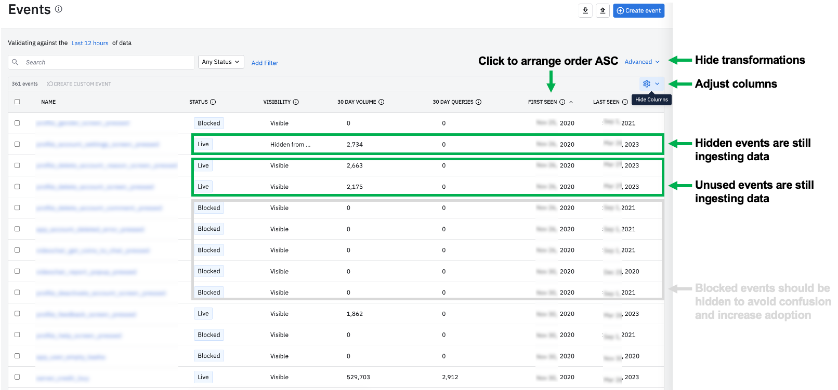Focus the Search input field
The image size is (838, 390).
pos(107,62)
